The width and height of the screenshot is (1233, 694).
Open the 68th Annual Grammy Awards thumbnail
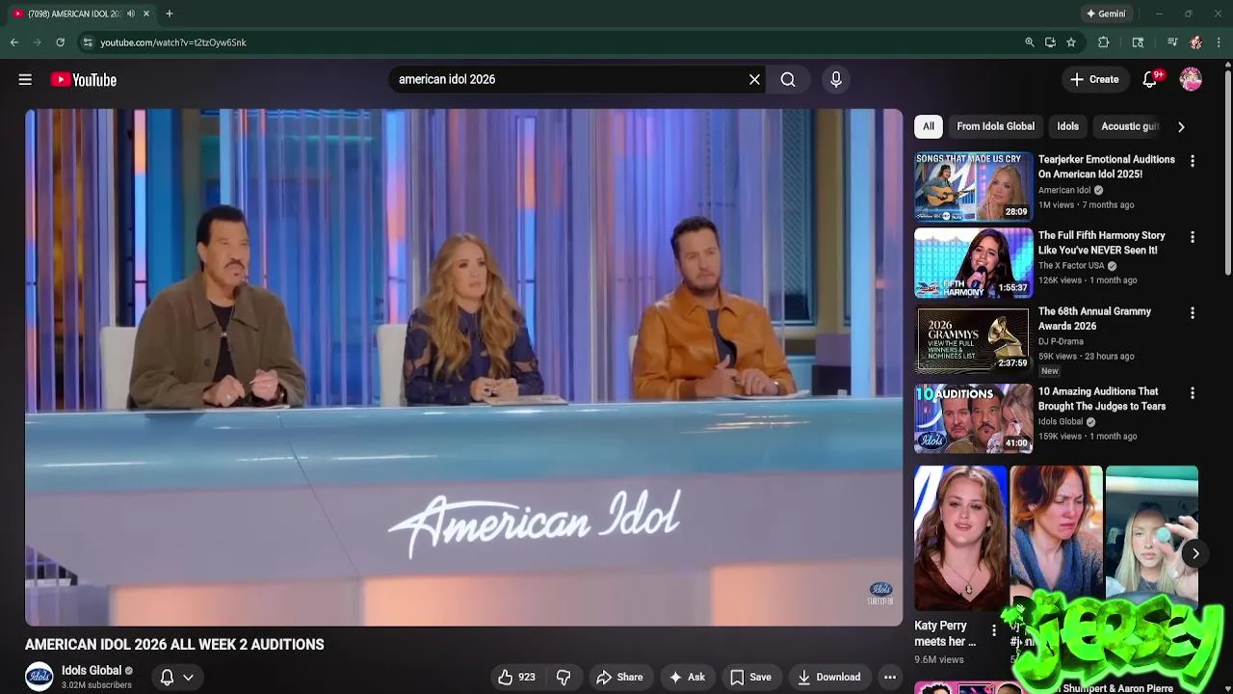pyautogui.click(x=973, y=339)
